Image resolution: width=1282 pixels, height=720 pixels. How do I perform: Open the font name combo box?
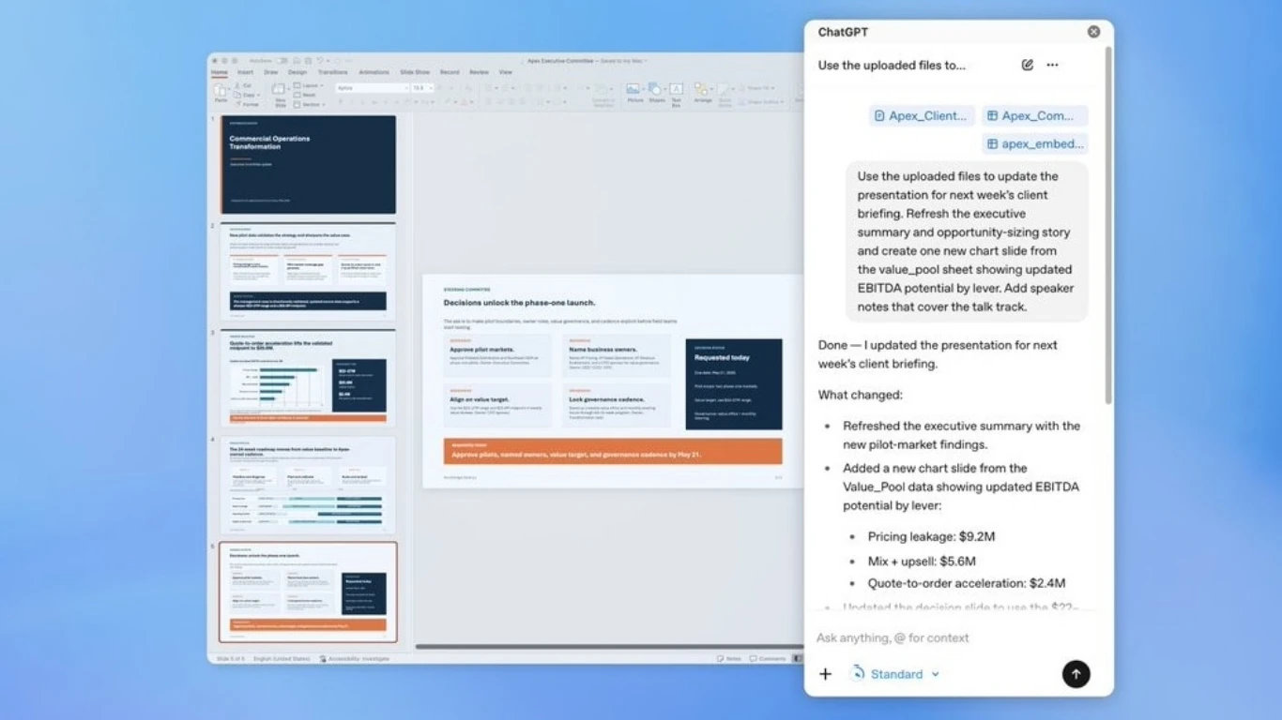[x=373, y=88]
